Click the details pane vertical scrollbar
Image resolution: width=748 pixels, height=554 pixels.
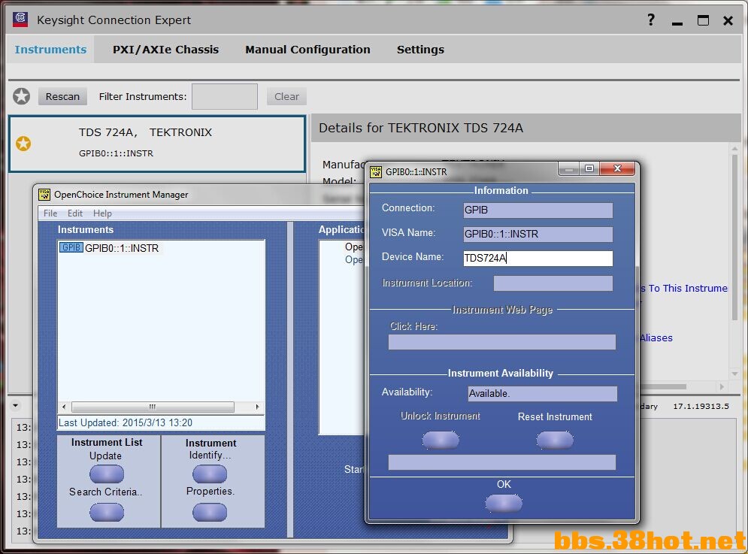pos(734,237)
